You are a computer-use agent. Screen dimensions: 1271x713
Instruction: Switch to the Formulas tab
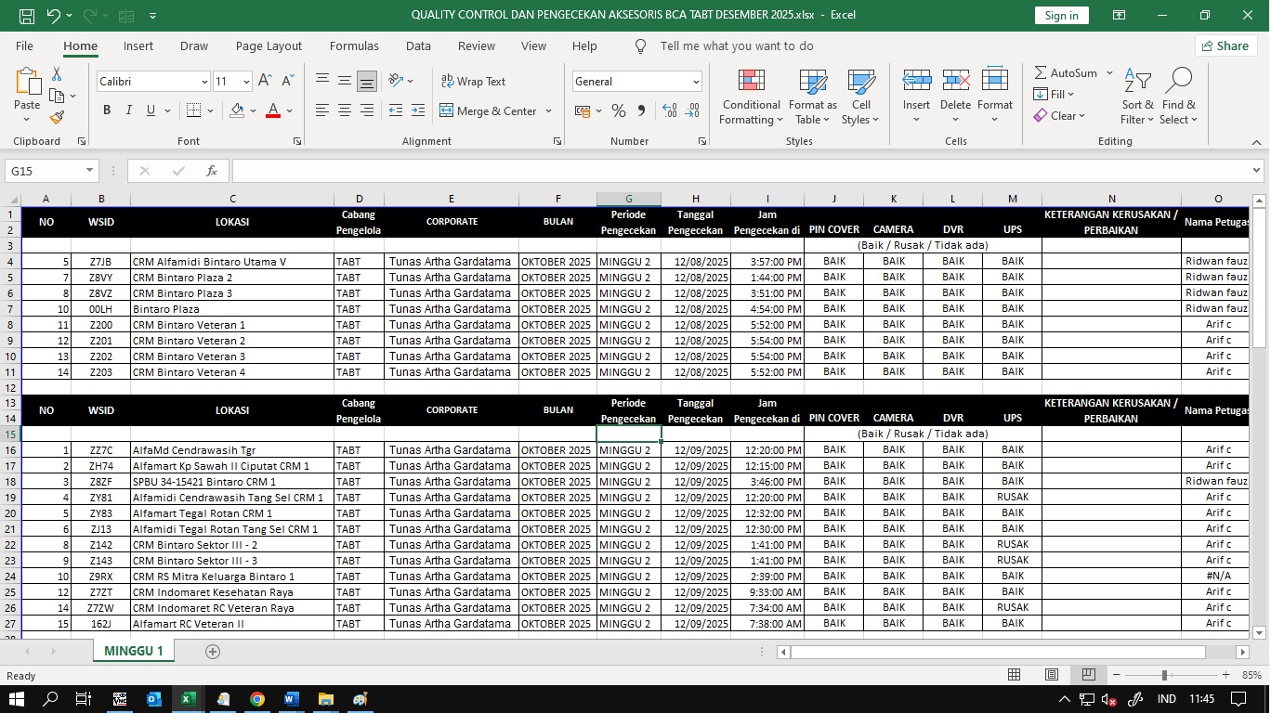coord(354,45)
